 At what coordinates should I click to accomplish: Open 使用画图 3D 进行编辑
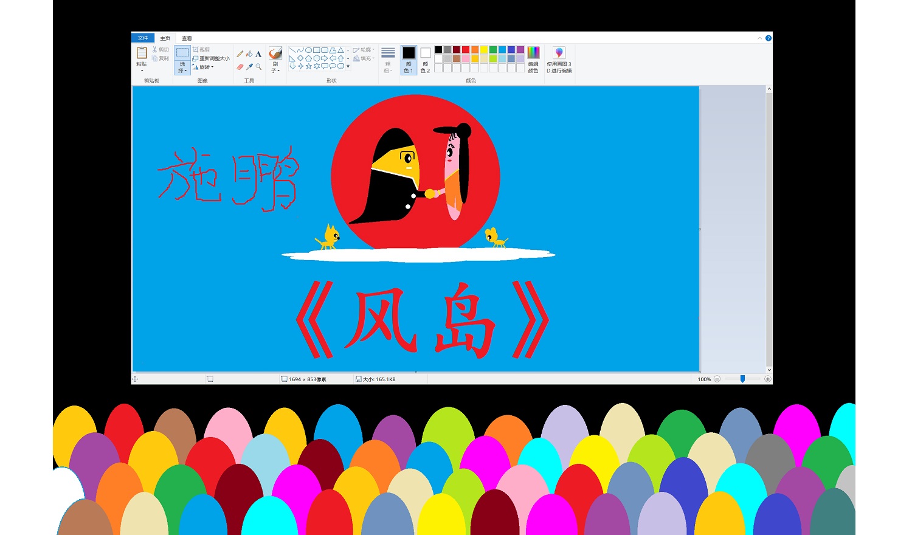coord(559,60)
